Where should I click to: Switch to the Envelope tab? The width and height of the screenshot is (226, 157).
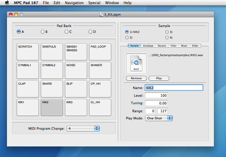pyautogui.click(x=148, y=46)
